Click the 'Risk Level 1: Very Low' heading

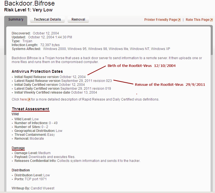[x=28, y=10]
